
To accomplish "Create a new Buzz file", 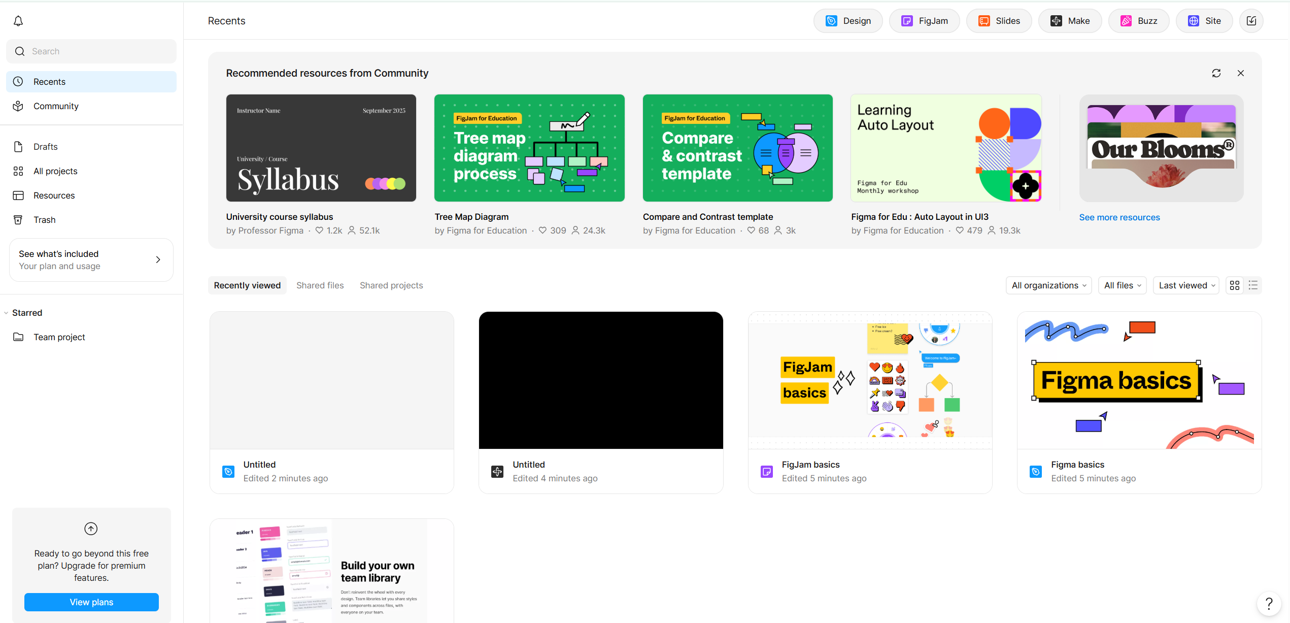I will tap(1139, 21).
